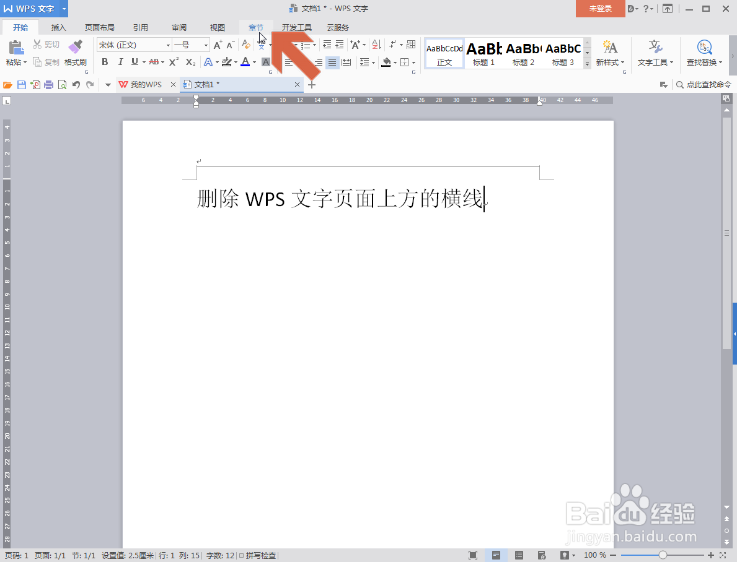Click the distributed alignment icon
The image size is (737, 562).
(346, 62)
